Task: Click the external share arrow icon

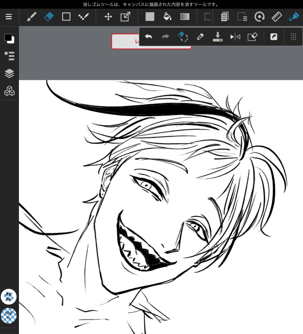Action: click(x=273, y=37)
